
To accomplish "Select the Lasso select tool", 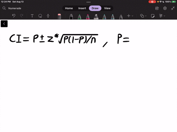I will 40,16.
